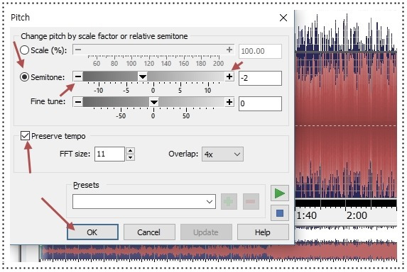
Task: Select the Semitone radio button
Action: [x=24, y=77]
